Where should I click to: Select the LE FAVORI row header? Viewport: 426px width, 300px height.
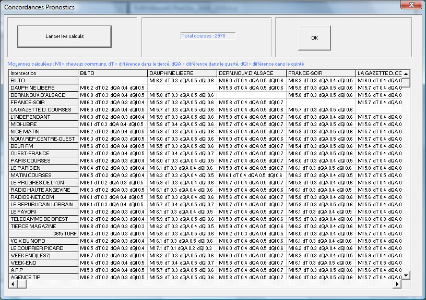[x=43, y=212]
